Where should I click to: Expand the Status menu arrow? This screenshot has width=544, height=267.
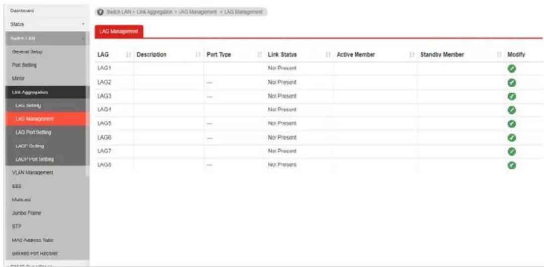tap(83, 25)
